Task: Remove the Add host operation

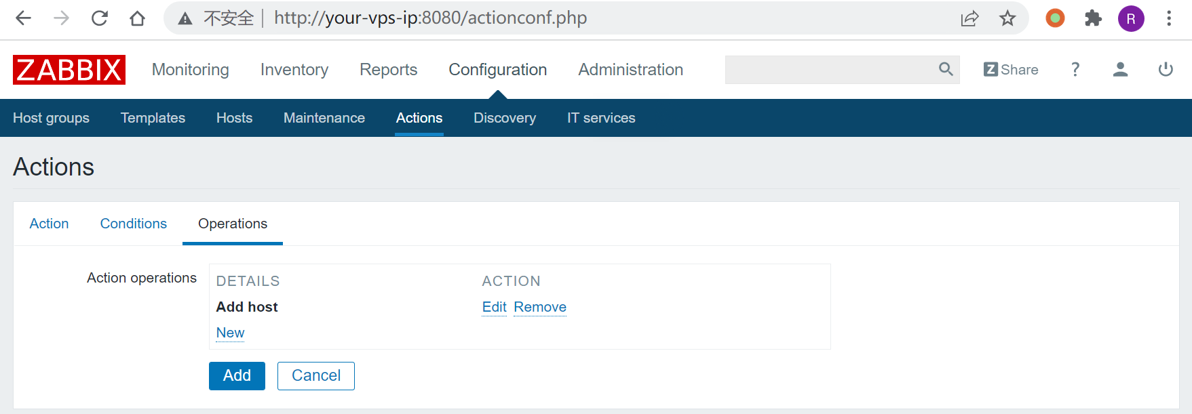Action: coord(539,307)
